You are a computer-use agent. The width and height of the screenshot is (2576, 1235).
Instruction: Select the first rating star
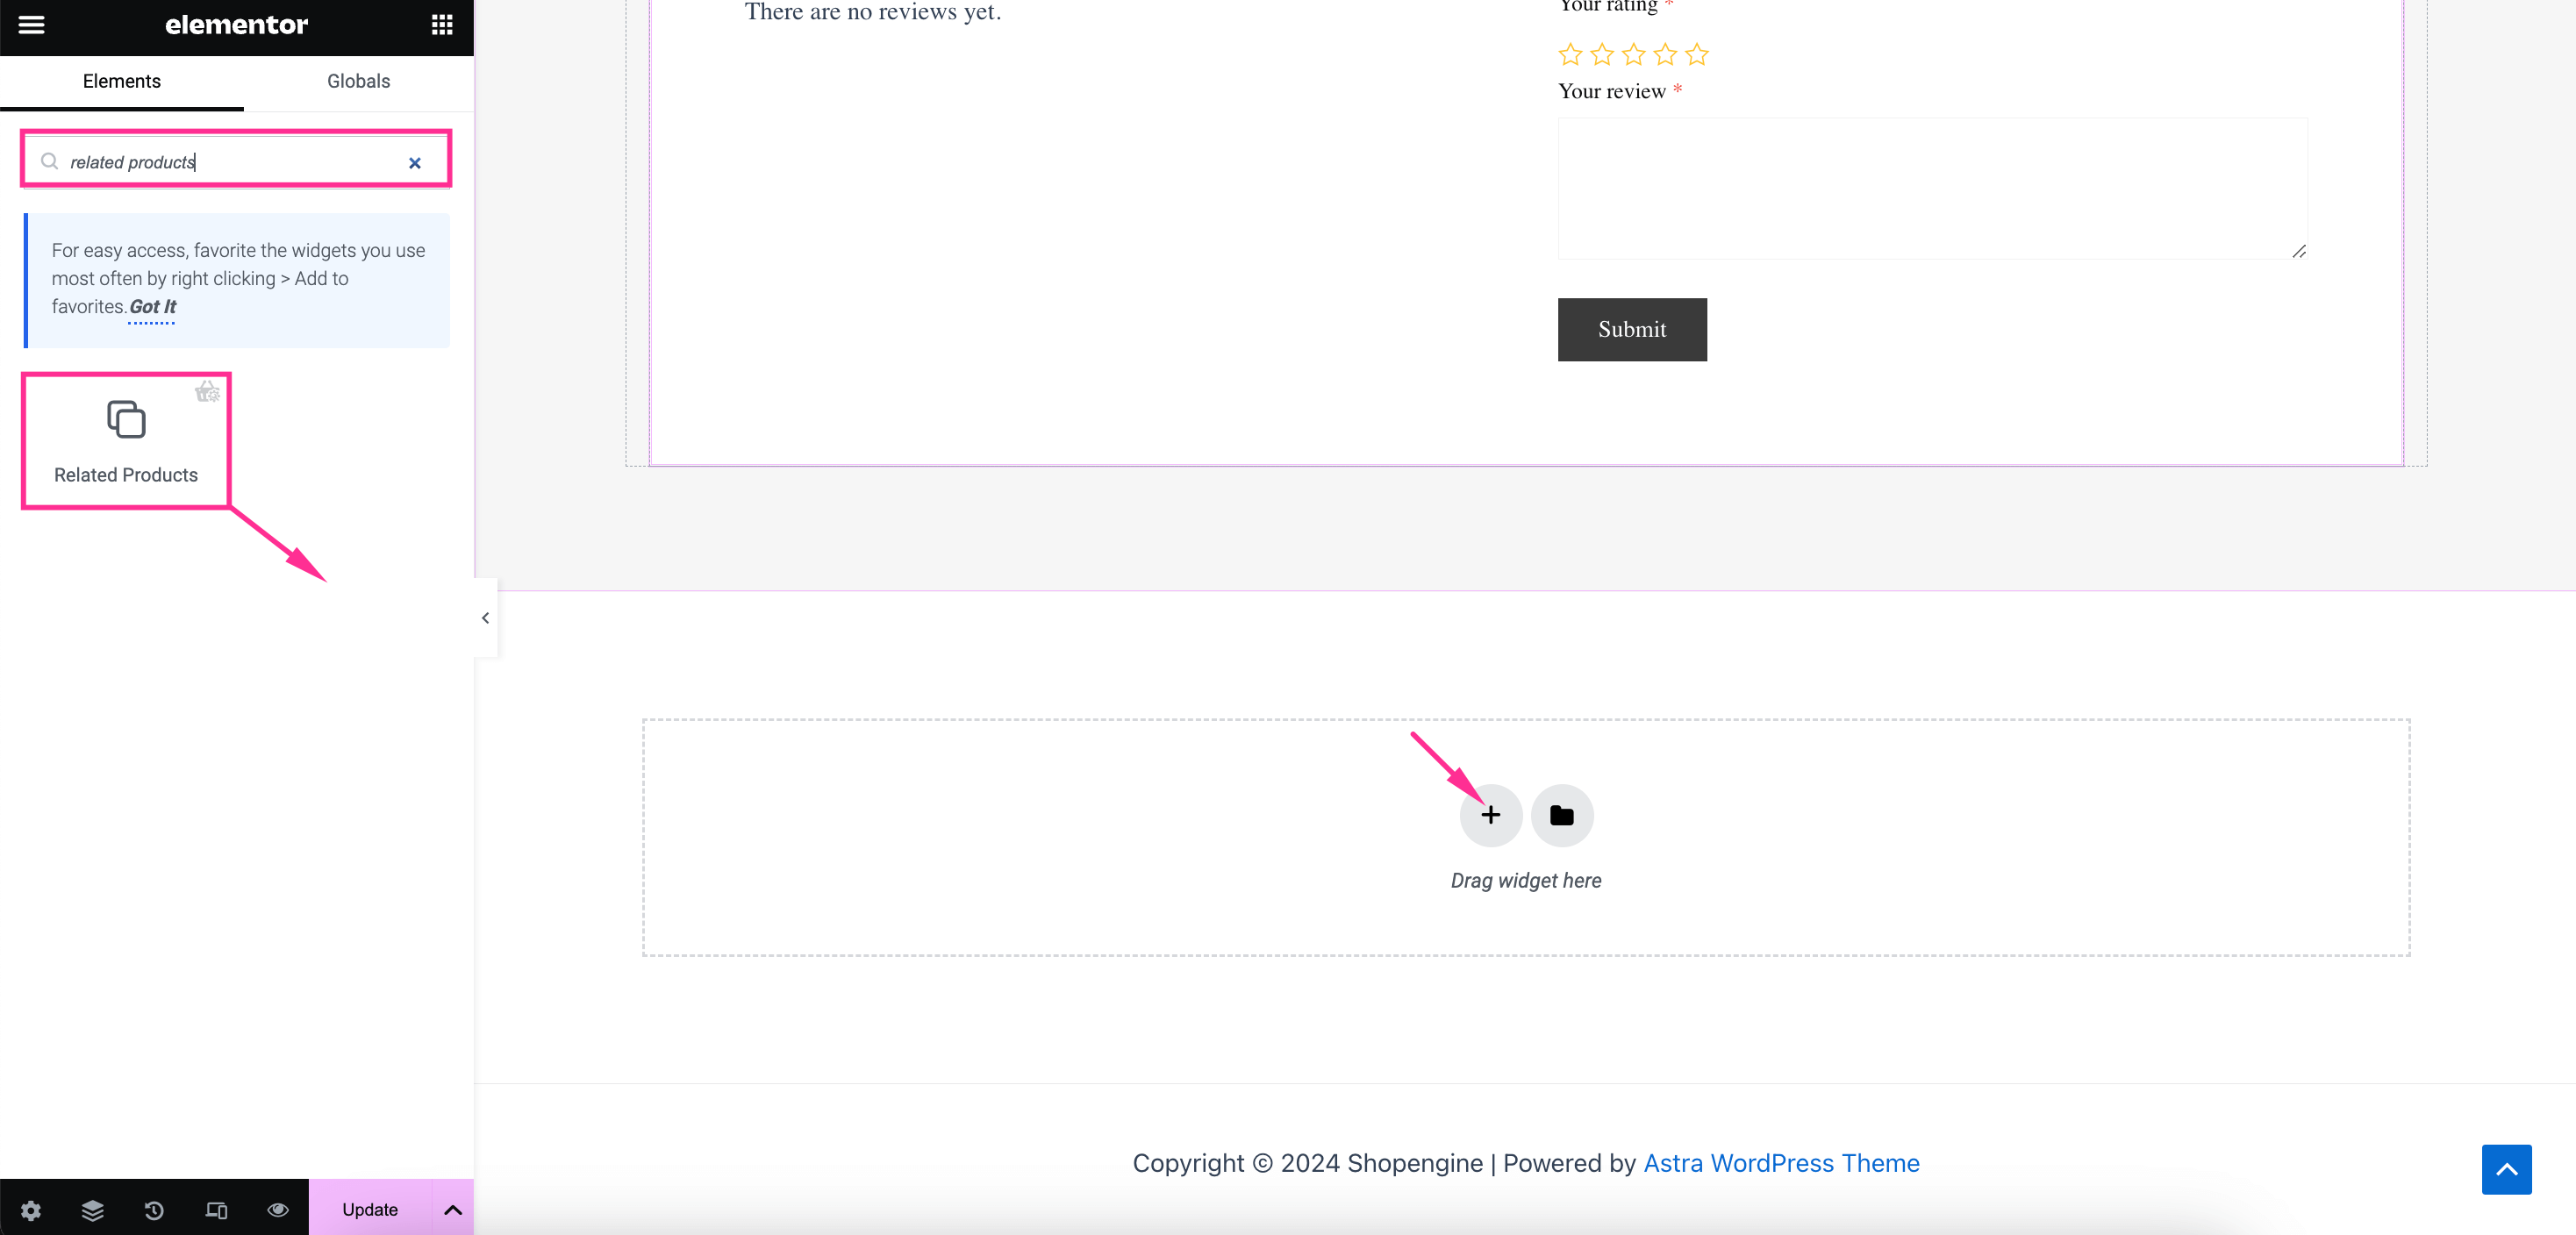pos(1571,54)
